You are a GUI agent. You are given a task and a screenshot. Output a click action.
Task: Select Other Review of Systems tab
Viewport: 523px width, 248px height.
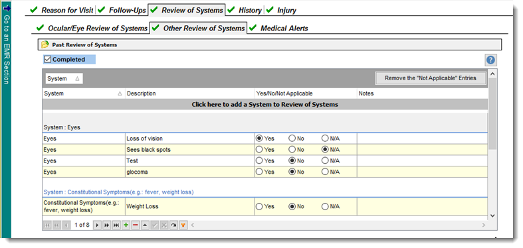199,29
